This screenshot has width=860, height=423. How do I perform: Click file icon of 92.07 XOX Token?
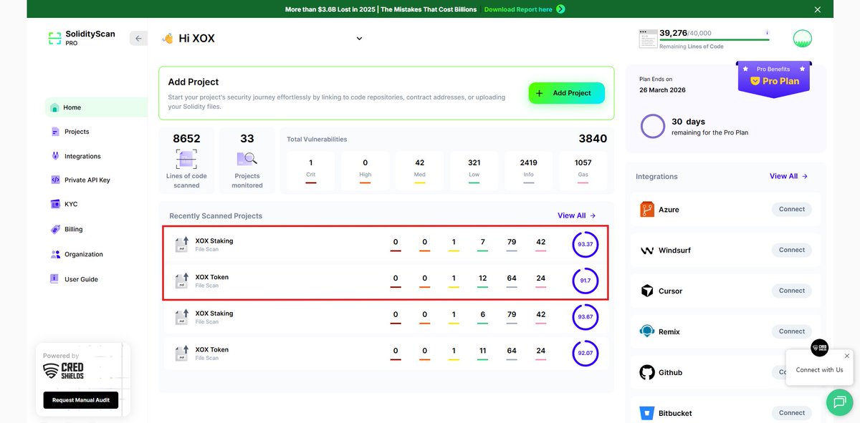(182, 354)
